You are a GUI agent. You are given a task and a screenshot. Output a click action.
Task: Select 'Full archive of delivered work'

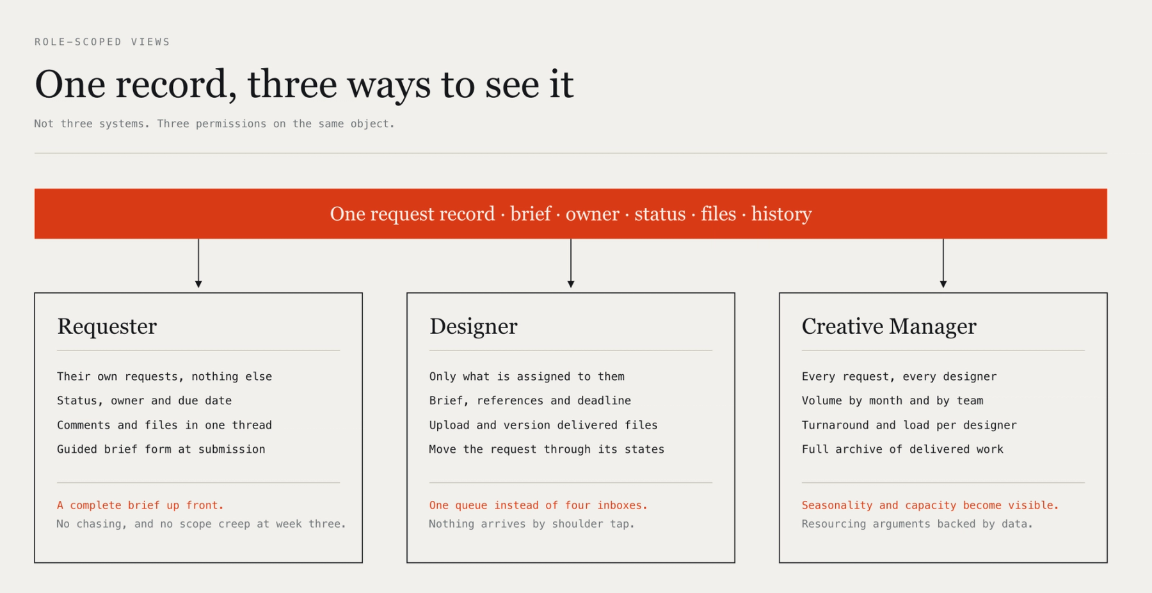(x=902, y=449)
